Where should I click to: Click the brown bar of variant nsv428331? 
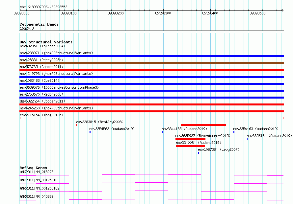(x=151, y=63)
